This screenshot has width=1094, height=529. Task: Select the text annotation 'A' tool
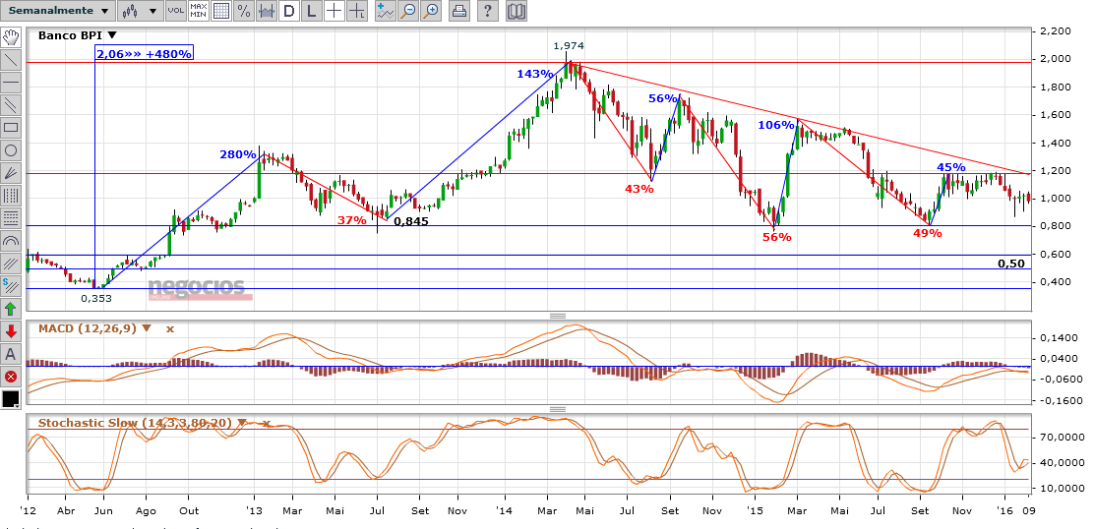click(x=11, y=354)
